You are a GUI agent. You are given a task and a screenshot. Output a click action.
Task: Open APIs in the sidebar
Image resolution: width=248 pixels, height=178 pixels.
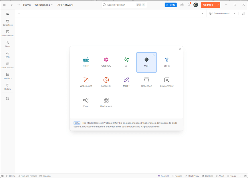coord(8,55)
